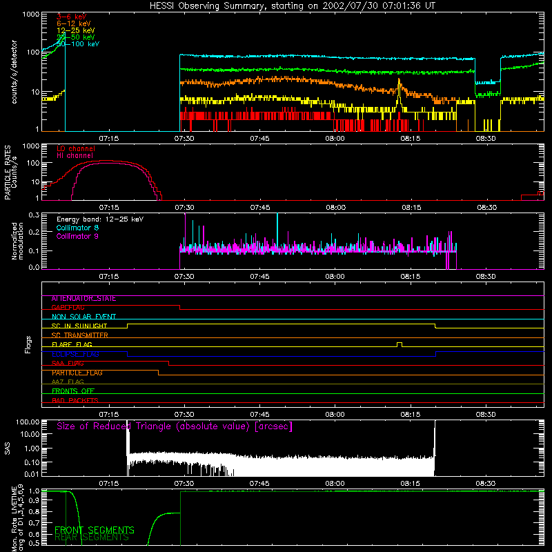This screenshot has width=552, height=552.
Task: Click the PARTICLE RATES axis title
Action: click(7, 172)
